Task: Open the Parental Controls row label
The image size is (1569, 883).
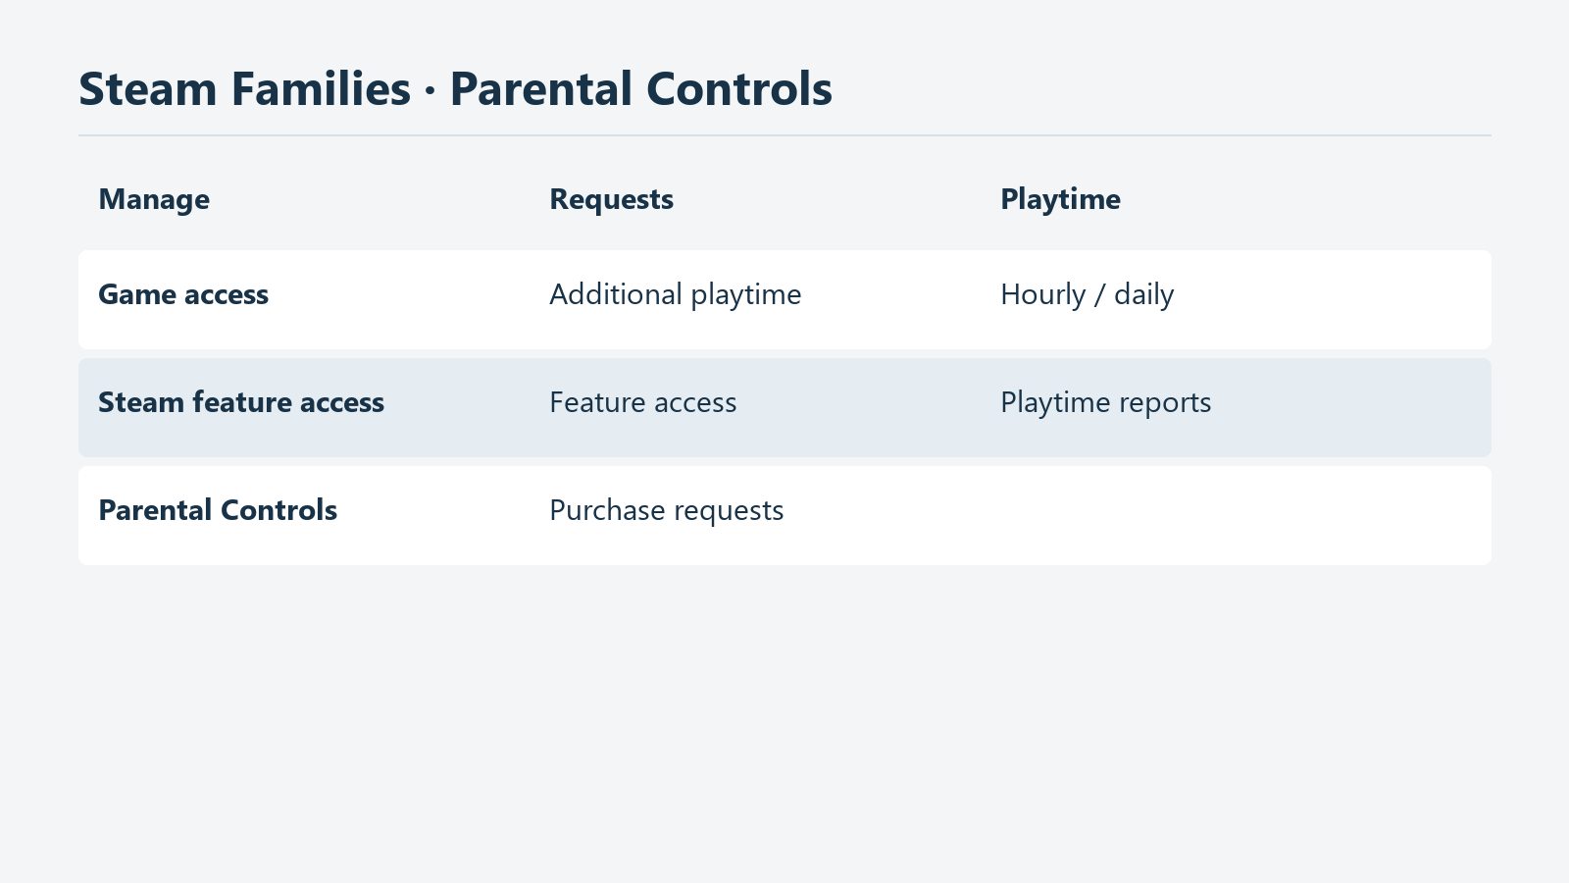Action: [218, 510]
